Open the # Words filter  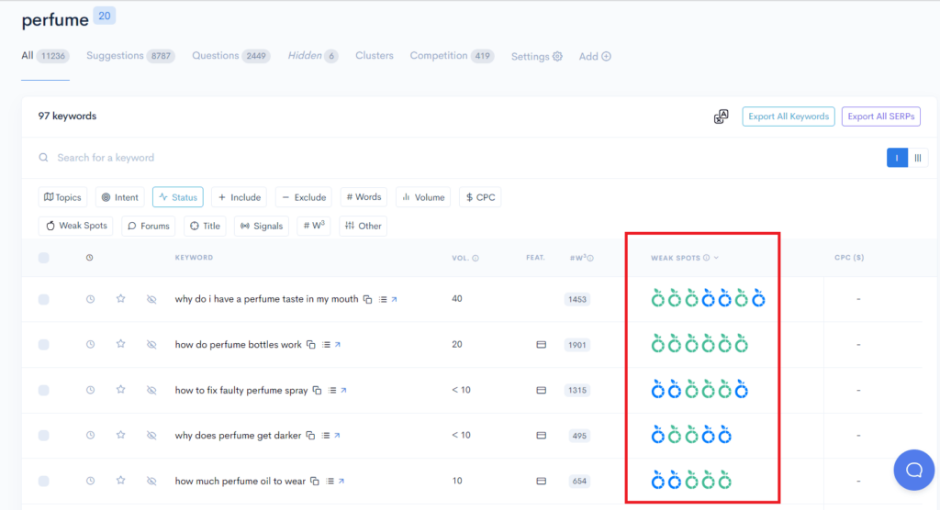coord(364,197)
